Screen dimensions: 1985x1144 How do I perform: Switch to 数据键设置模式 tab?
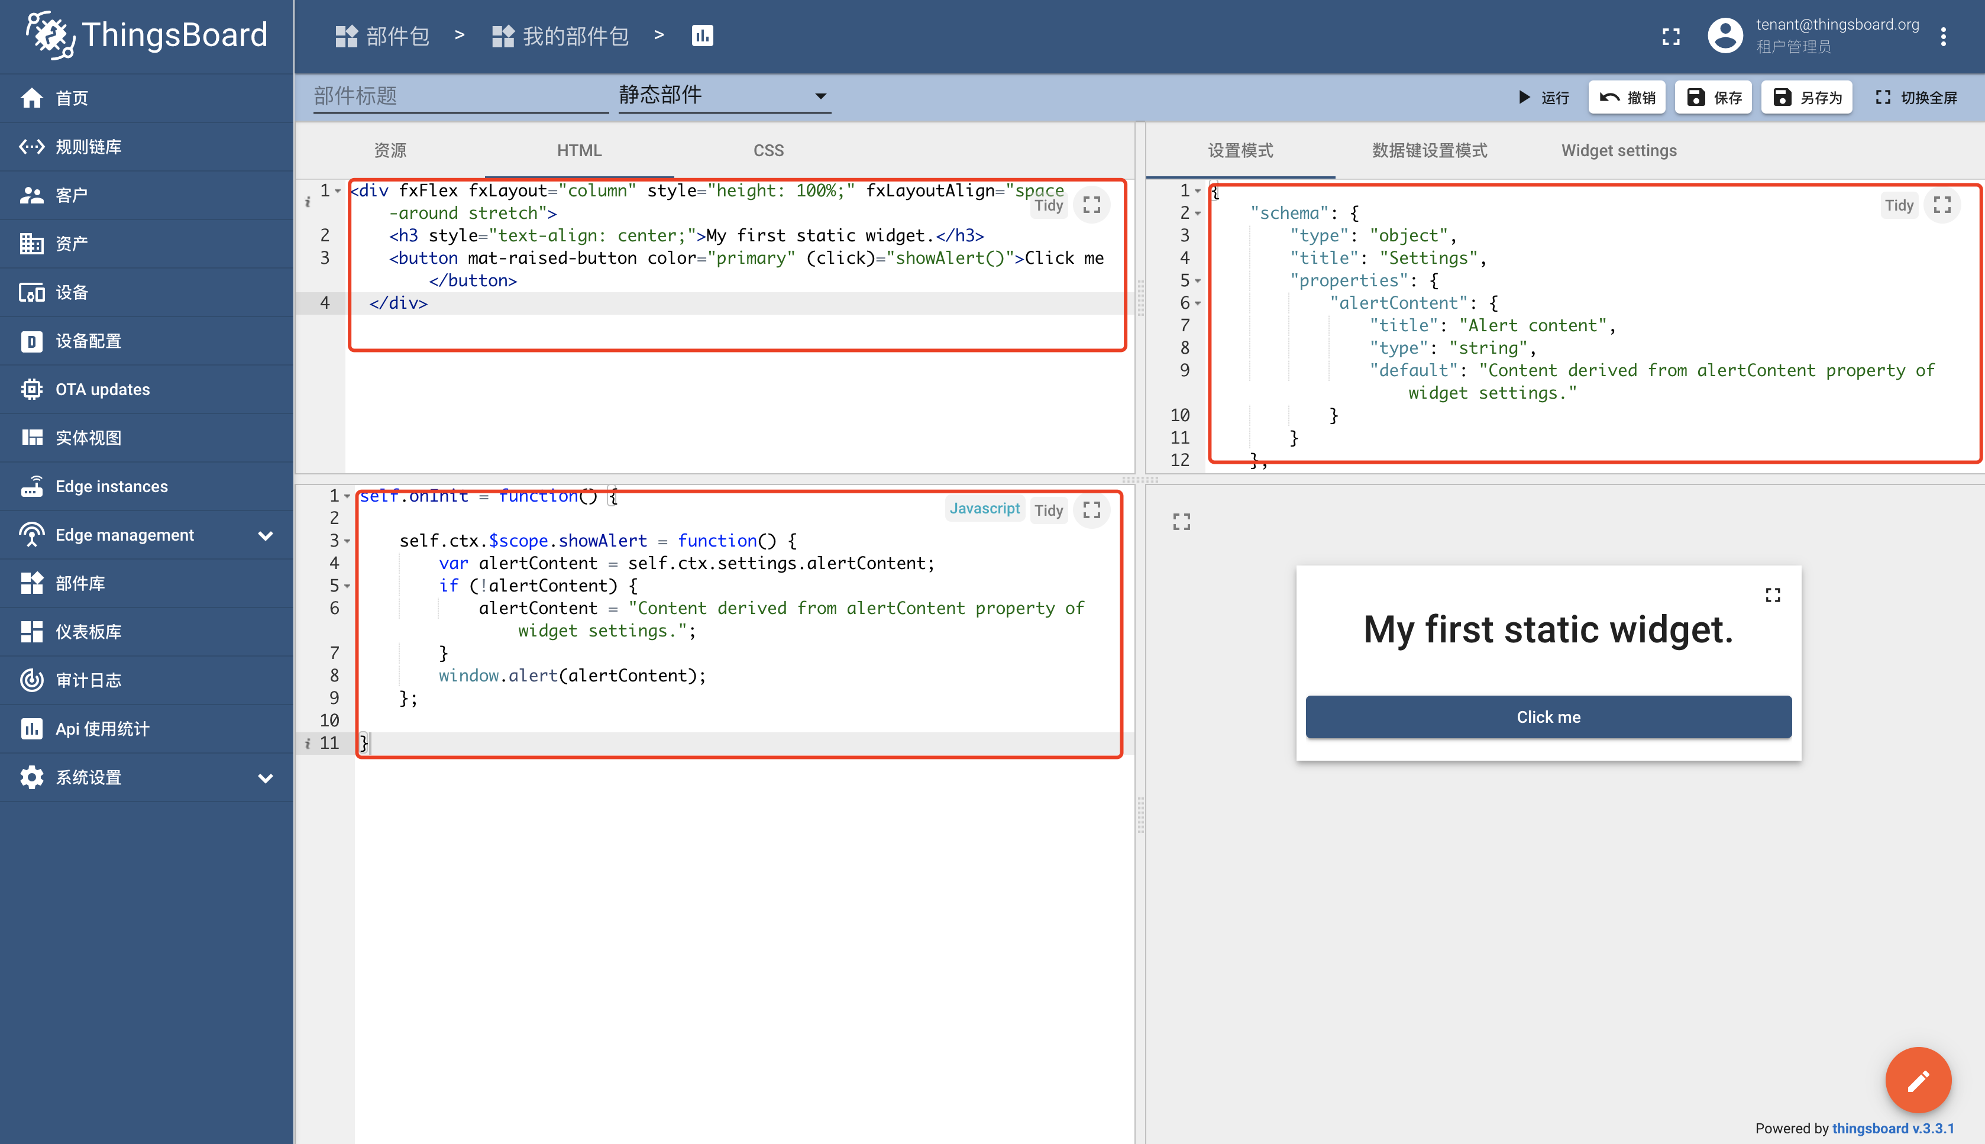1430,150
